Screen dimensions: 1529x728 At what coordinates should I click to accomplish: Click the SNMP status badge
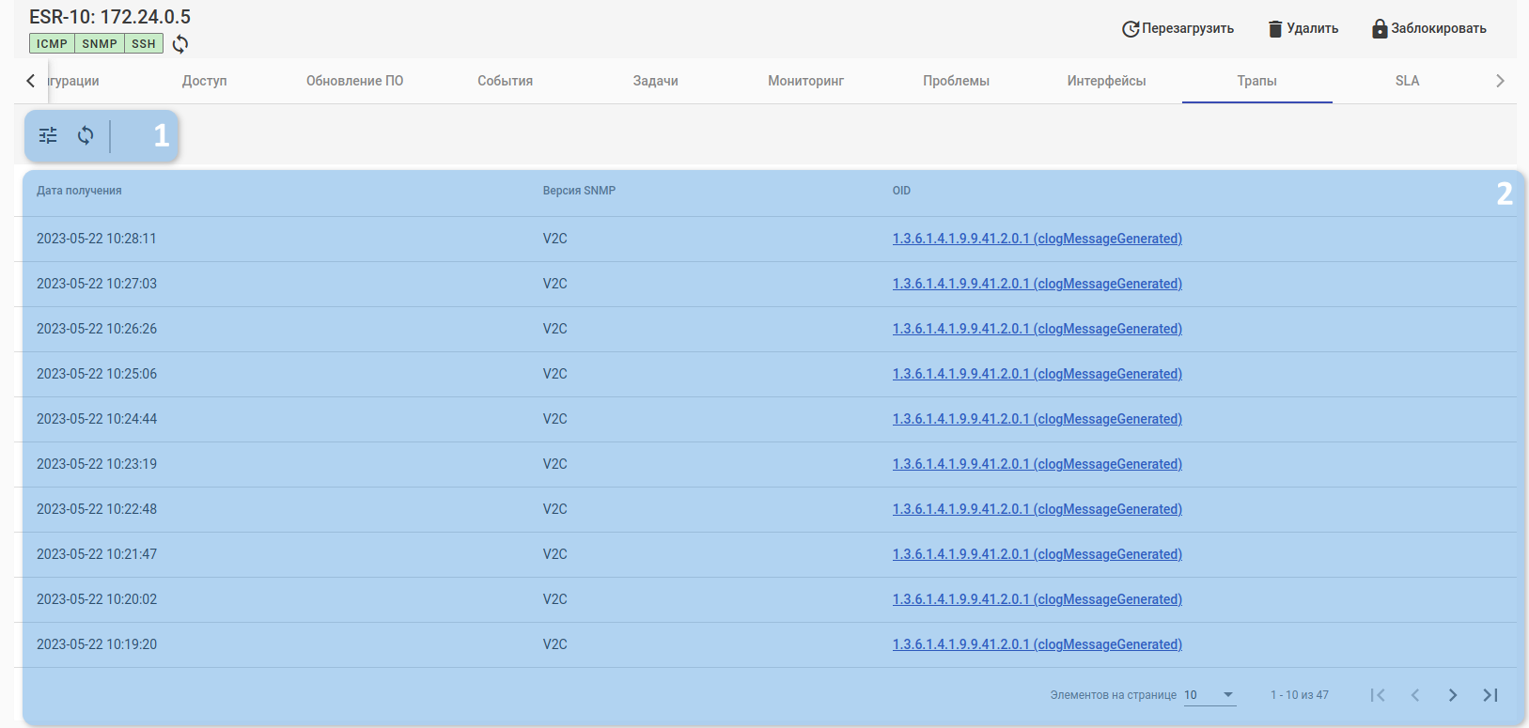(x=100, y=43)
